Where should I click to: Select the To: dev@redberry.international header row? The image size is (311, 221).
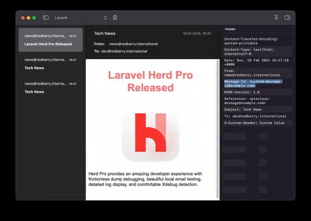(257, 116)
